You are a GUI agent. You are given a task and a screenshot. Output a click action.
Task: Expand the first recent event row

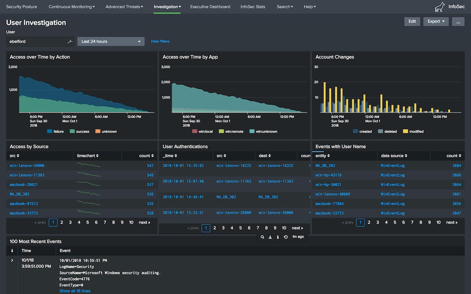pyautogui.click(x=12, y=260)
